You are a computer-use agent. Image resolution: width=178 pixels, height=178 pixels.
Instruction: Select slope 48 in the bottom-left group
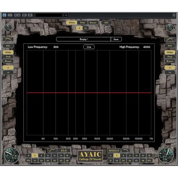[67, 160]
